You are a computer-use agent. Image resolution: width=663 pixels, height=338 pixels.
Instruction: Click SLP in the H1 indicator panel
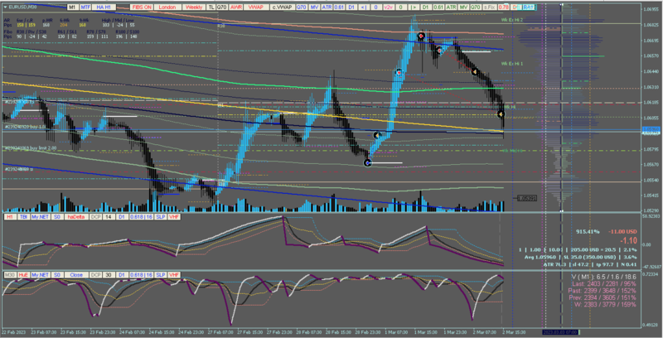pos(161,217)
